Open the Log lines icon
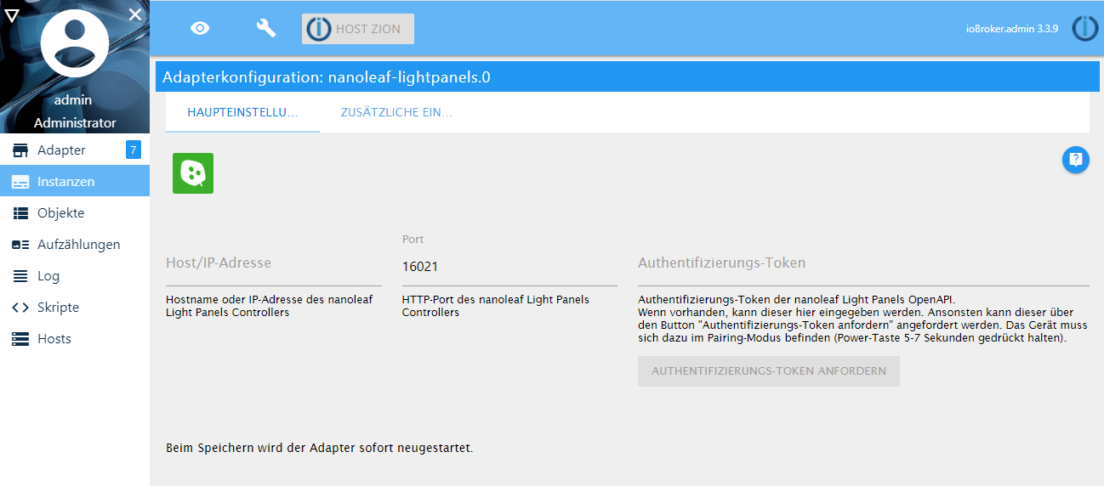The width and height of the screenshot is (1104, 486). coord(20,276)
